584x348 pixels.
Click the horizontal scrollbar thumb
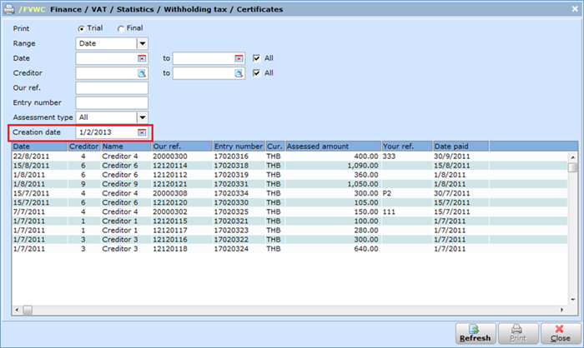pyautogui.click(x=28, y=310)
